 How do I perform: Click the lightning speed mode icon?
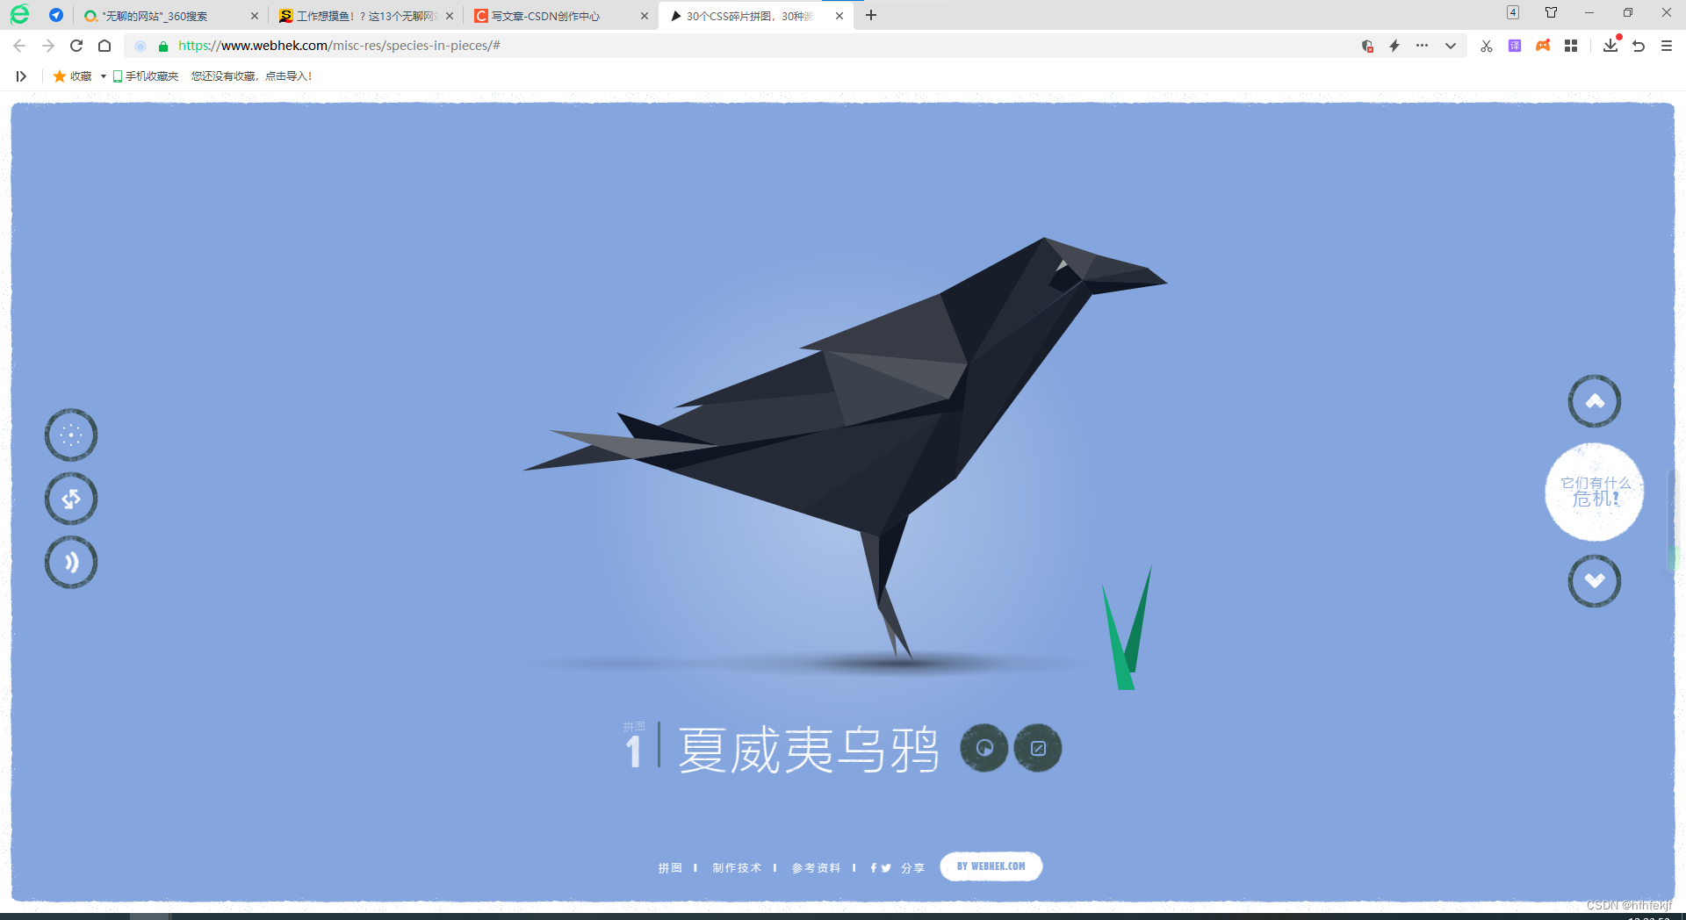click(1394, 46)
